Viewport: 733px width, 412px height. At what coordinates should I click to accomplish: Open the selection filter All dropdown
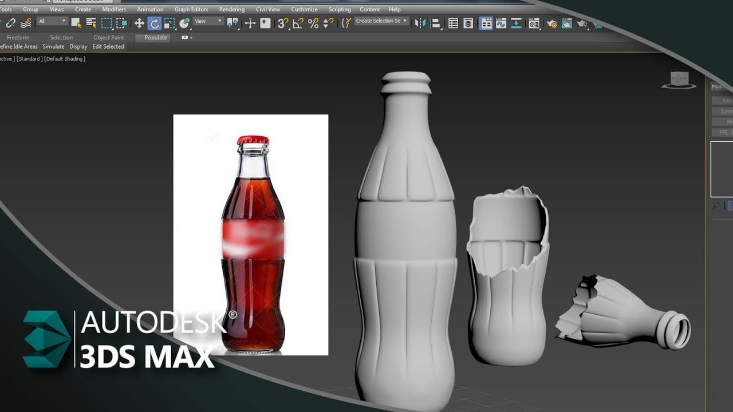(x=53, y=21)
